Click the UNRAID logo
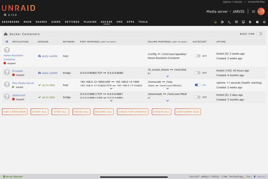The height and width of the screenshot is (179, 268). pos(18,8)
